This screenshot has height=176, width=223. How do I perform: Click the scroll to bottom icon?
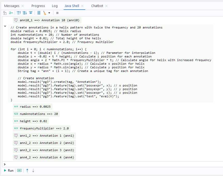[25, 13]
